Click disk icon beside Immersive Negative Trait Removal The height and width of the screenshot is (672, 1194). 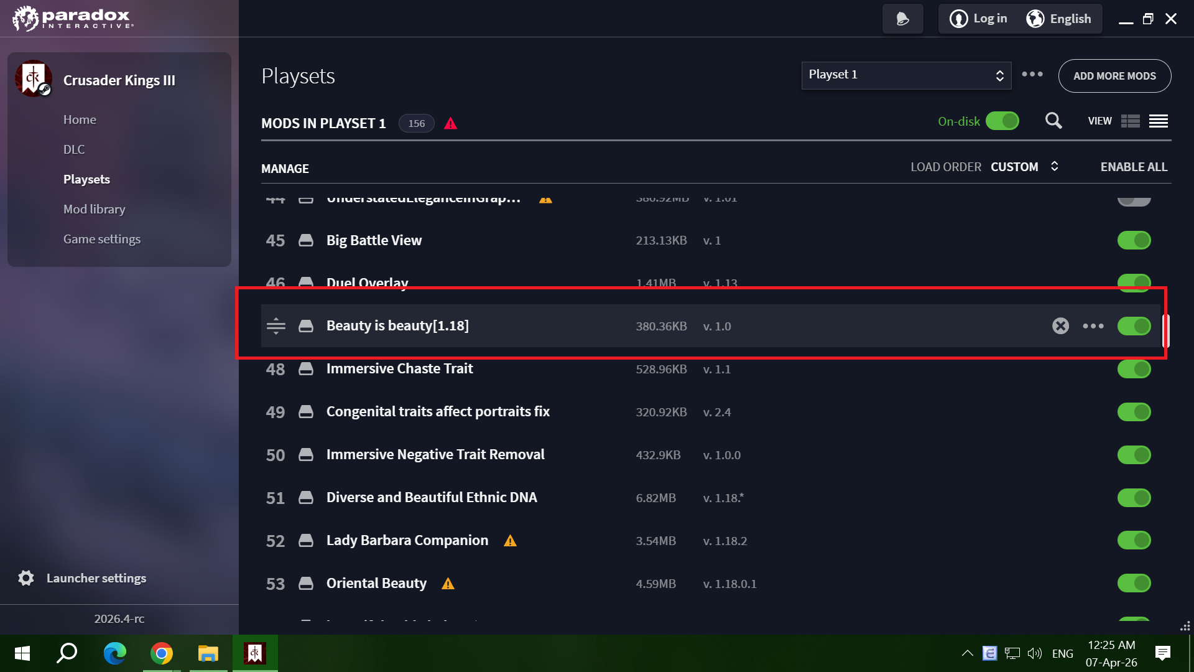[306, 455]
